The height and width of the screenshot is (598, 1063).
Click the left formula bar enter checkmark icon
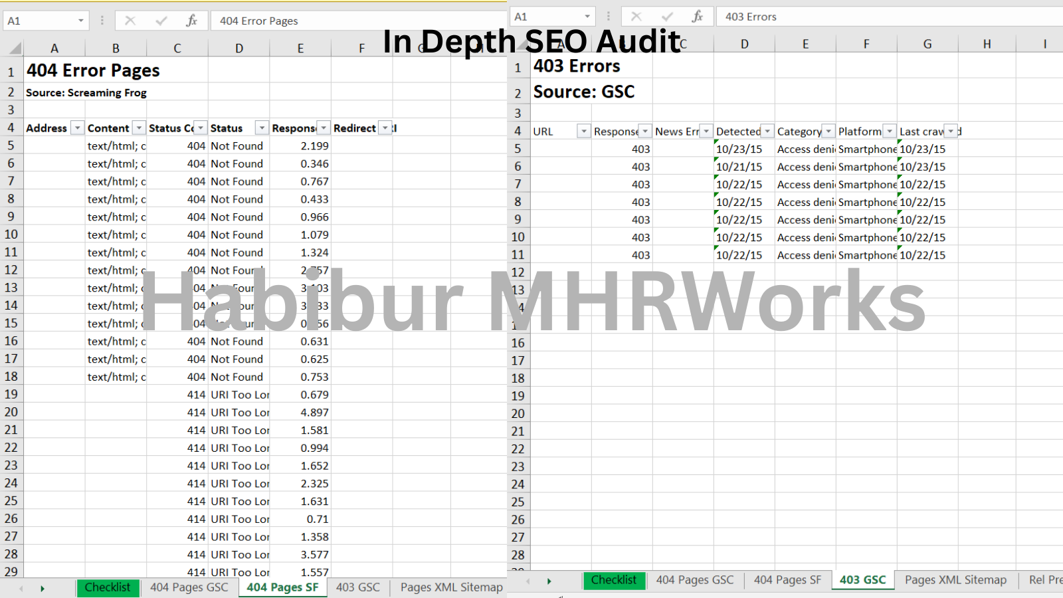coord(161,21)
